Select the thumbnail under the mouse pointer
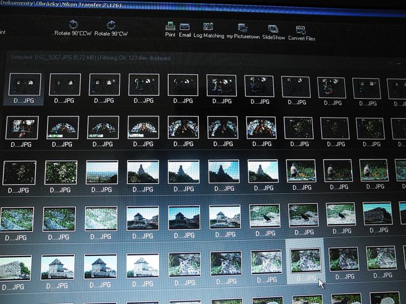Image resolution: width=406 pixels, height=304 pixels. pos(306,261)
